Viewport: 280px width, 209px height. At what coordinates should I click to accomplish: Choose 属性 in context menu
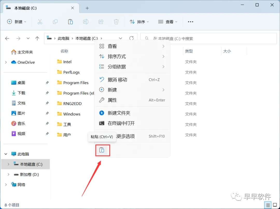[x=132, y=100]
